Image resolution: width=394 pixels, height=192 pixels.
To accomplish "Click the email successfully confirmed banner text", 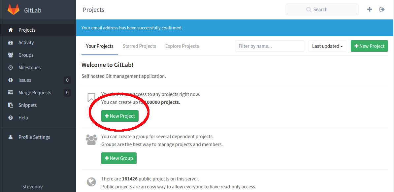I will coord(132,28).
